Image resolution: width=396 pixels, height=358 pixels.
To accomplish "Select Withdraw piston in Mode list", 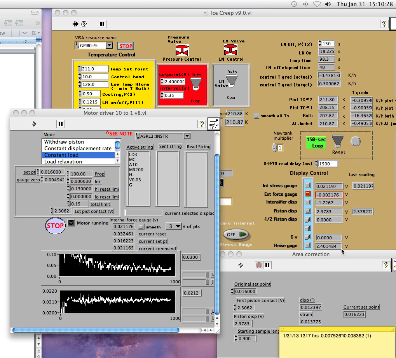I will click(64, 142).
